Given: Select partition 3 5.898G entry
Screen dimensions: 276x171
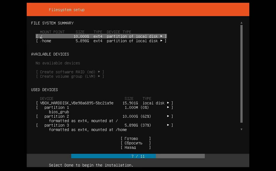Looking at the screenshot, I should point(104,125).
